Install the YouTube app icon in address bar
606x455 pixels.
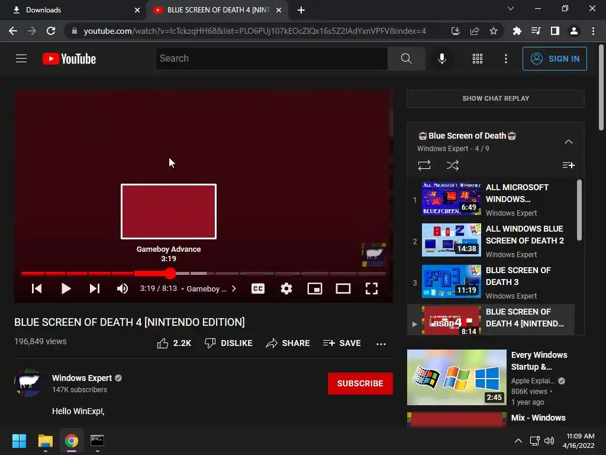pos(455,31)
